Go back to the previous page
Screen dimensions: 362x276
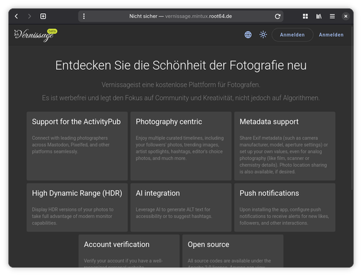pos(16,16)
